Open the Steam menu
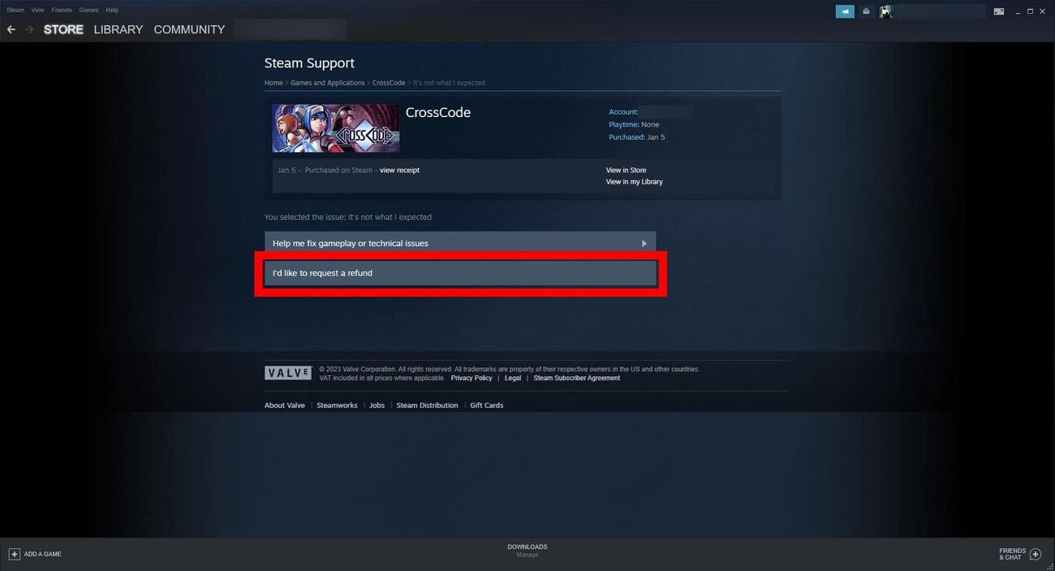1055x571 pixels. pyautogui.click(x=15, y=10)
